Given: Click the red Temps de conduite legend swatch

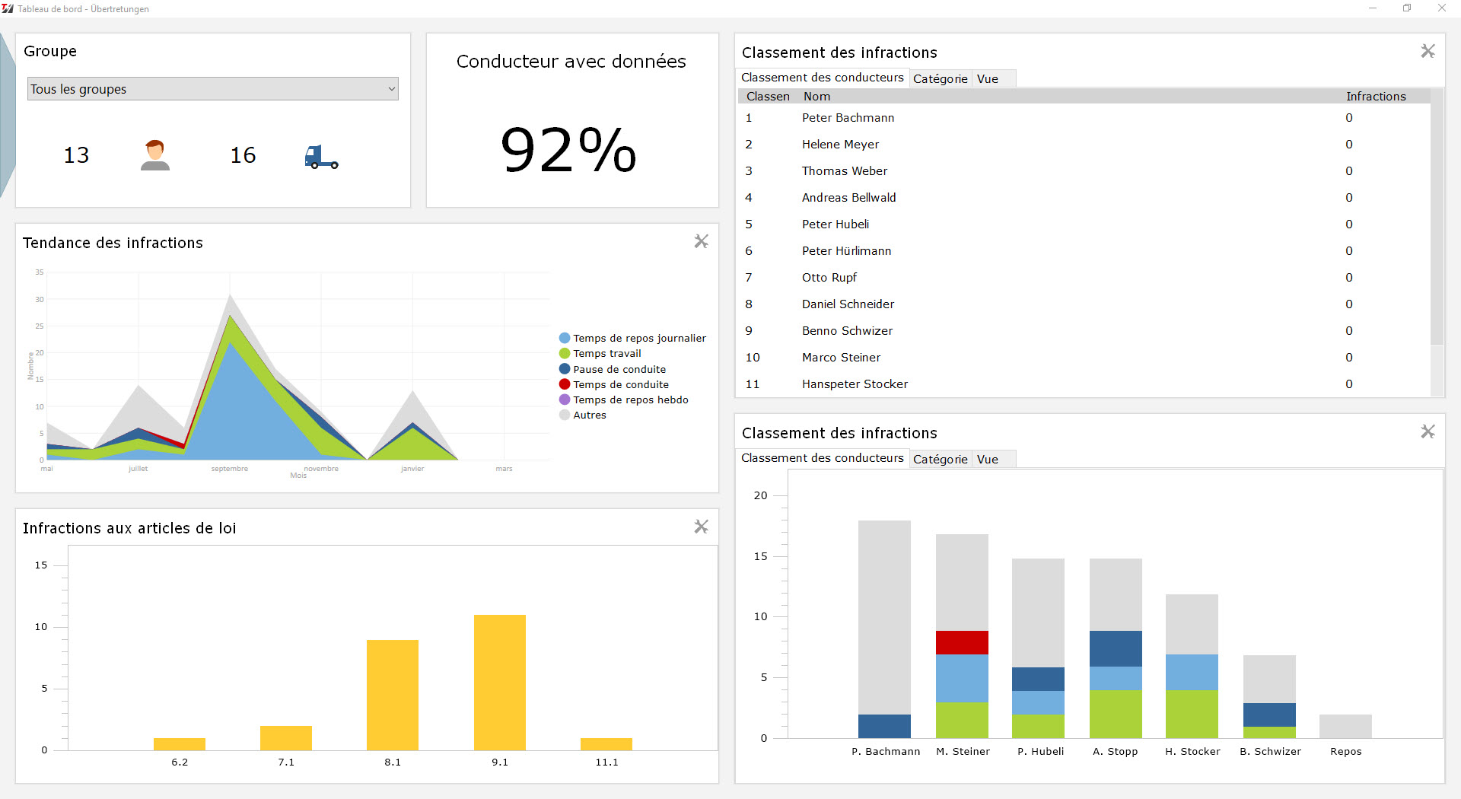Looking at the screenshot, I should click(x=565, y=384).
